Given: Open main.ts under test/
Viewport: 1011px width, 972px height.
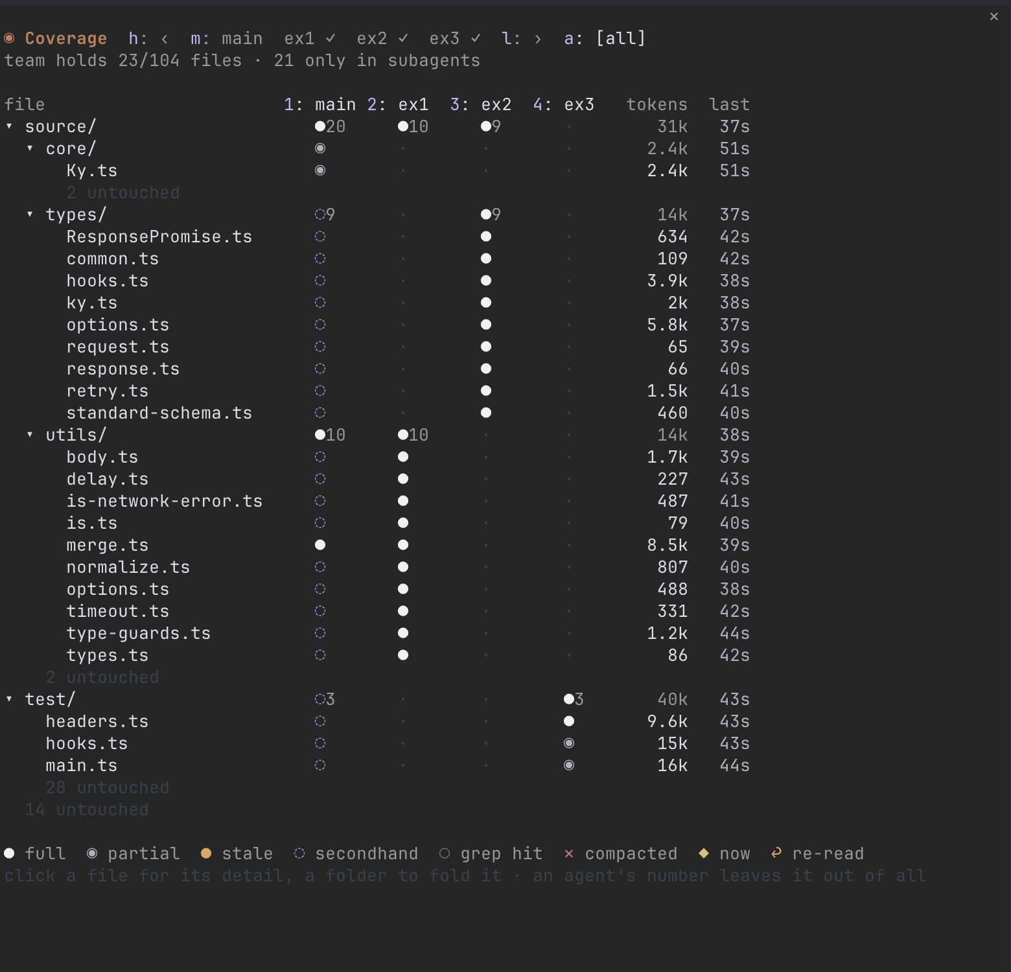Looking at the screenshot, I should (82, 765).
